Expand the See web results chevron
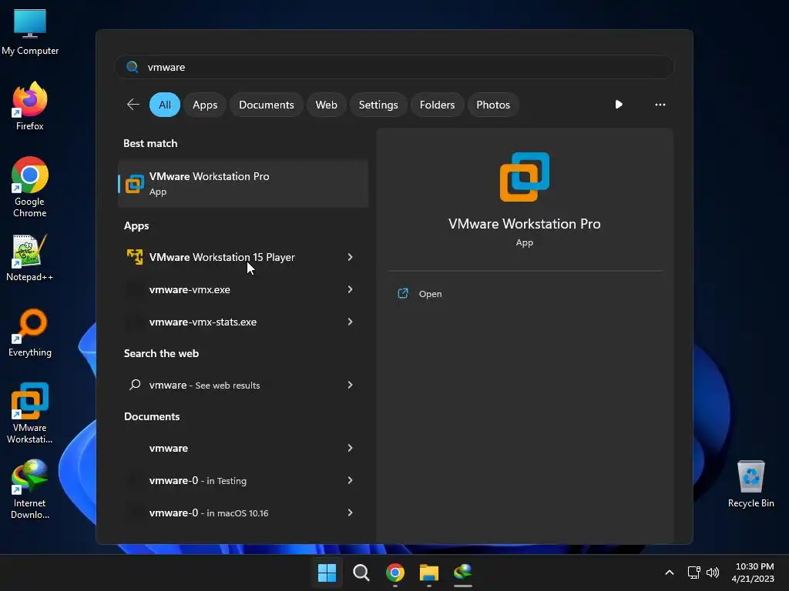 click(351, 385)
